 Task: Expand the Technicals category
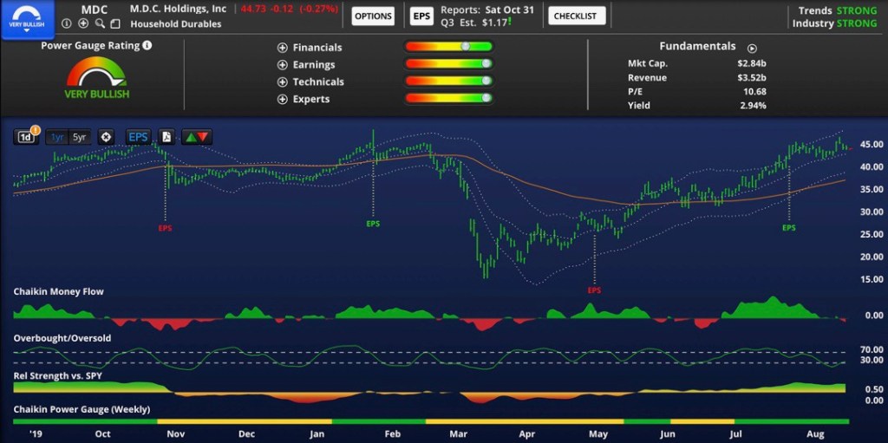pos(283,82)
